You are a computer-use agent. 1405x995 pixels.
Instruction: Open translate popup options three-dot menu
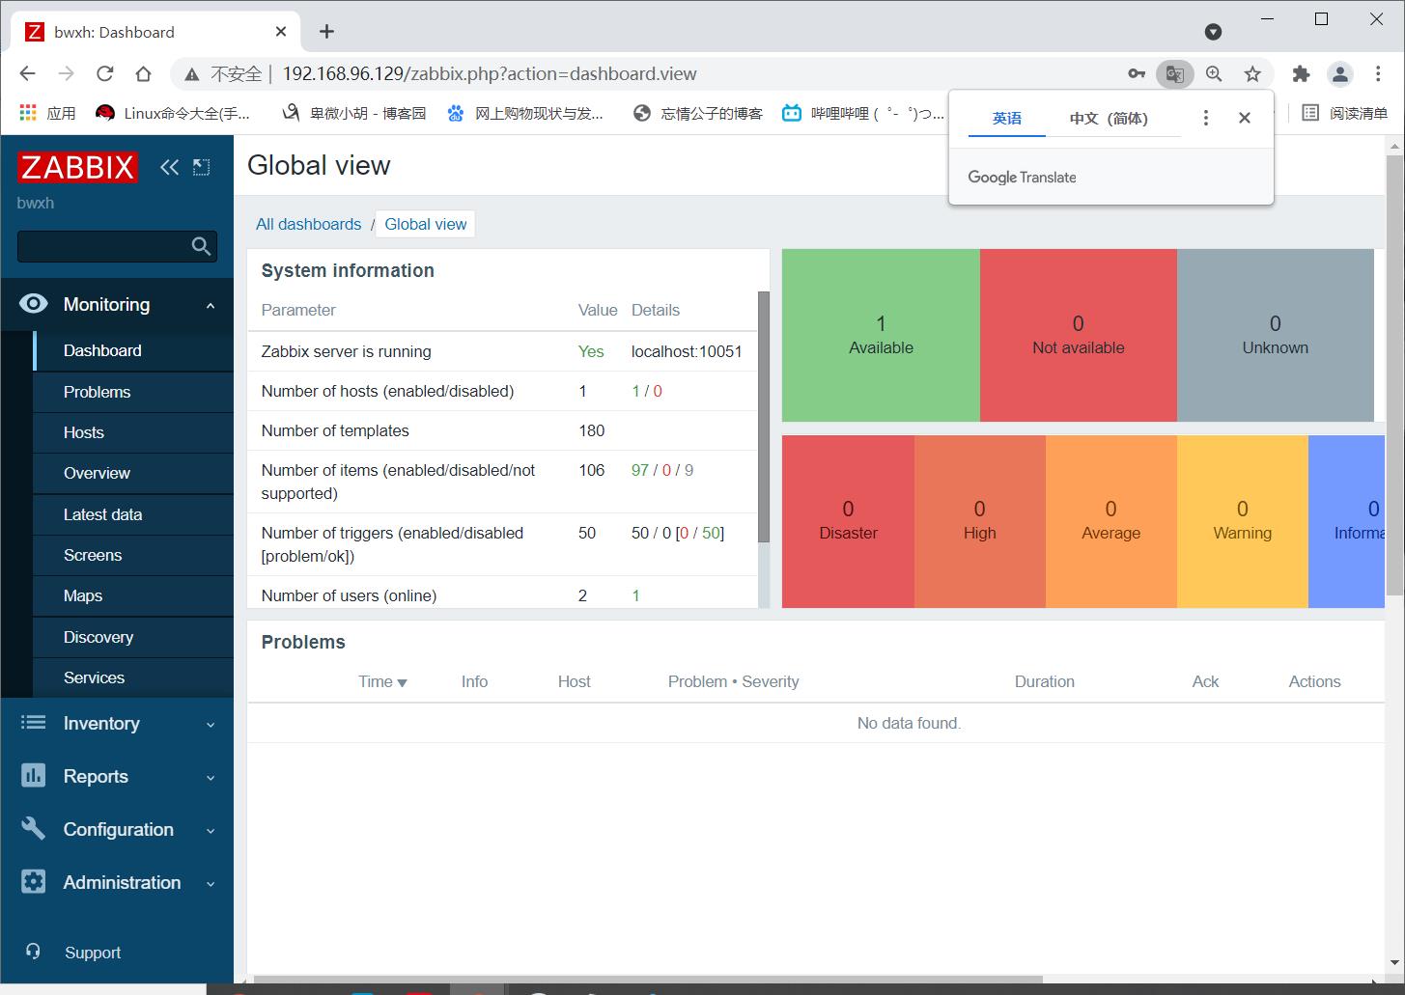coord(1205,118)
